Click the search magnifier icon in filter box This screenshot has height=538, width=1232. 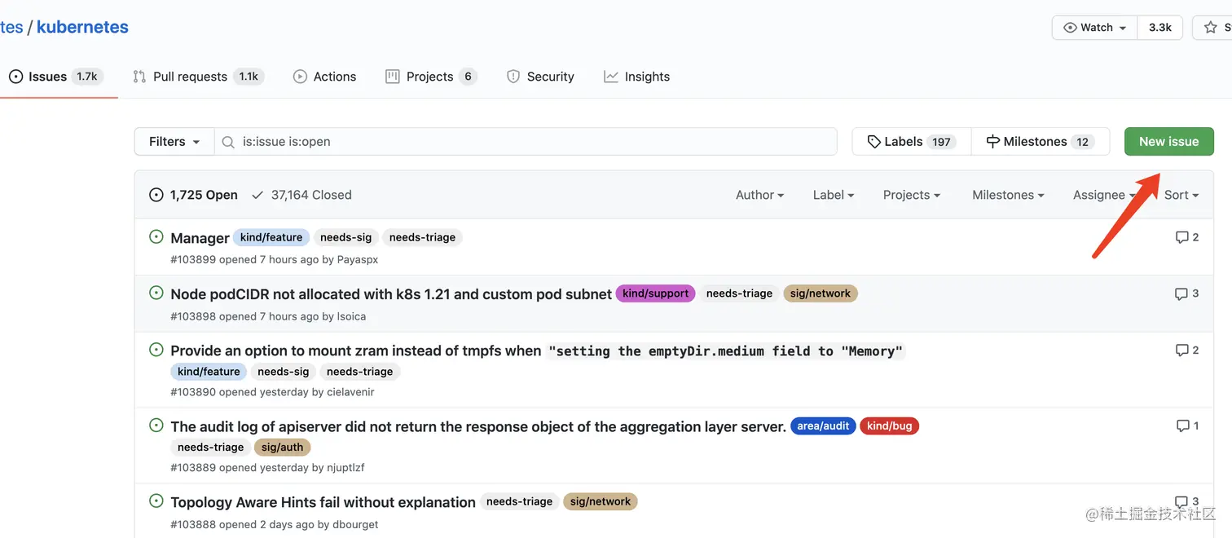[228, 142]
